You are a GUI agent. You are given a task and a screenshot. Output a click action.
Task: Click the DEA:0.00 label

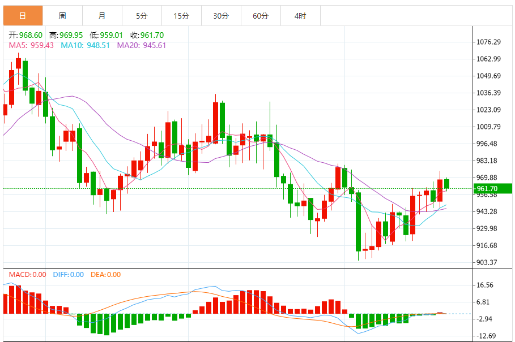(106, 275)
